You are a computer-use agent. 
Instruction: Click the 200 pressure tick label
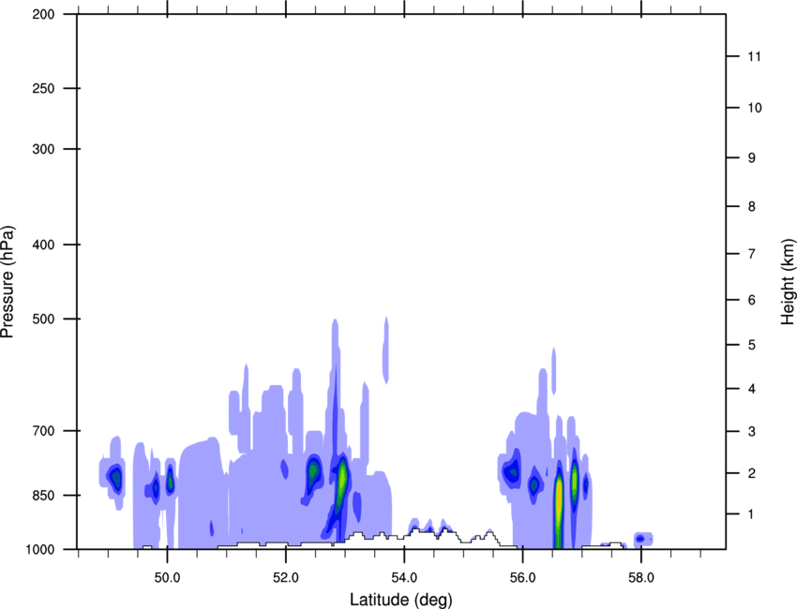tap(43, 14)
